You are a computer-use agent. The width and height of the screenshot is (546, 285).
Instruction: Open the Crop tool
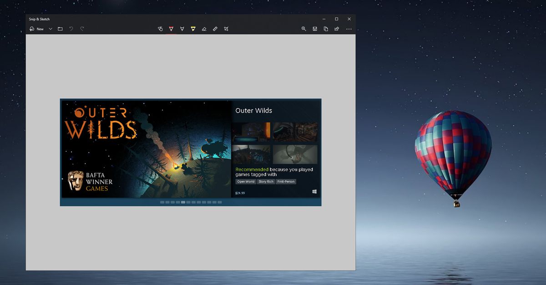tap(226, 28)
